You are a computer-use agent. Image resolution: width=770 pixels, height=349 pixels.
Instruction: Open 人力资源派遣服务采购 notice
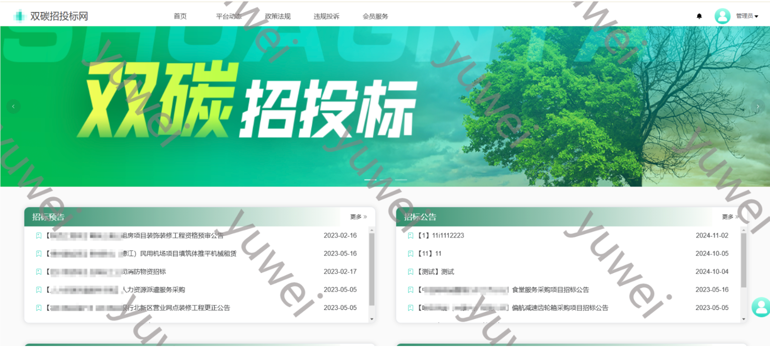pos(115,289)
